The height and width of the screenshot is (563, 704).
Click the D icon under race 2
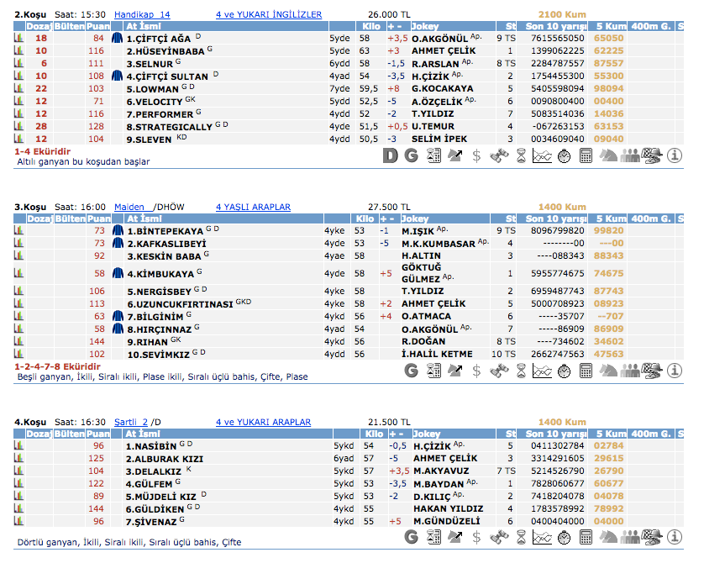click(390, 155)
